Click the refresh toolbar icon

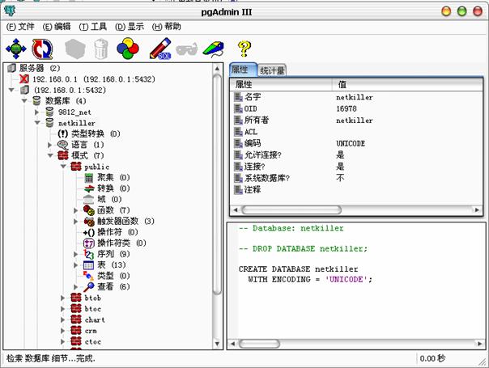42,49
